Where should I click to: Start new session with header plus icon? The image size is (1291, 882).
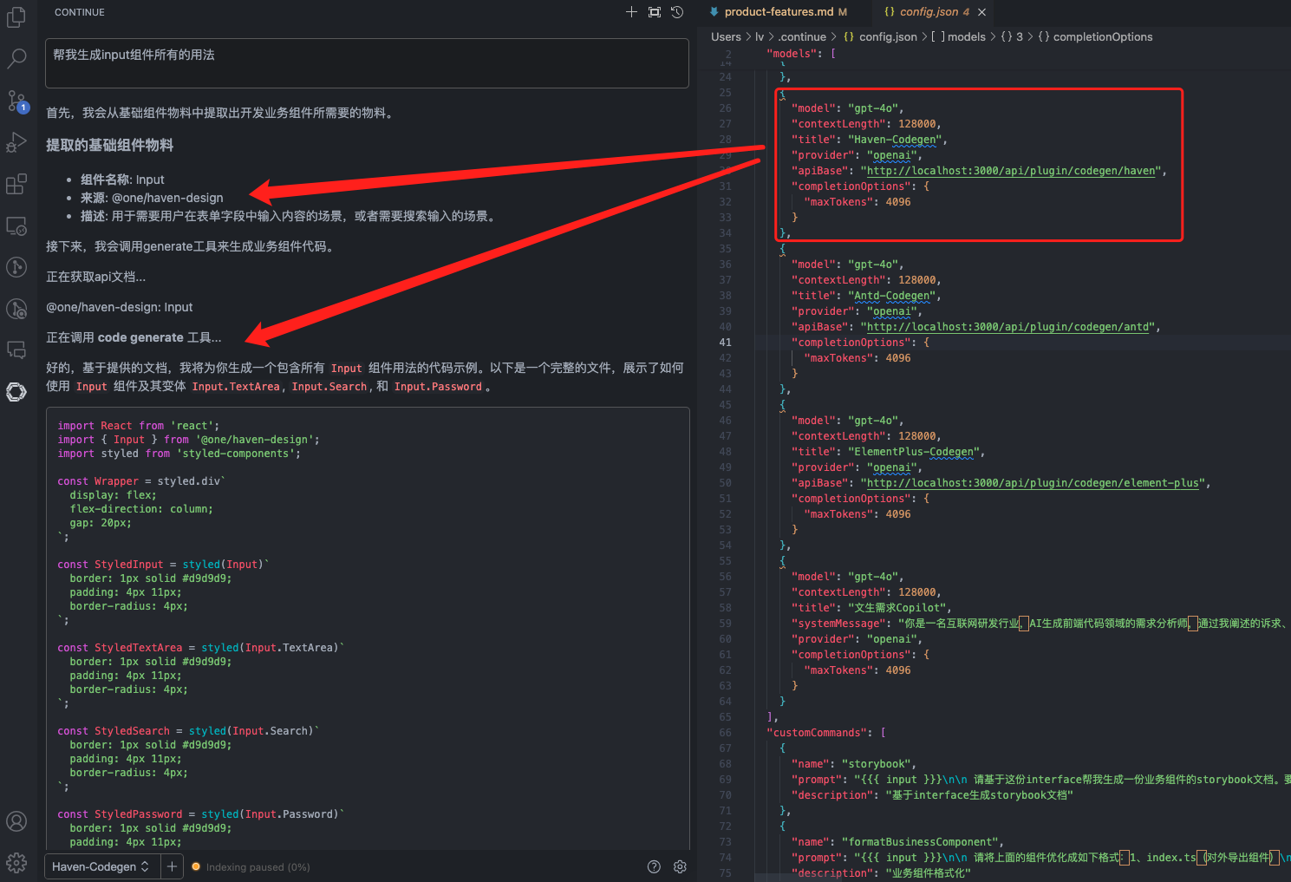point(631,12)
